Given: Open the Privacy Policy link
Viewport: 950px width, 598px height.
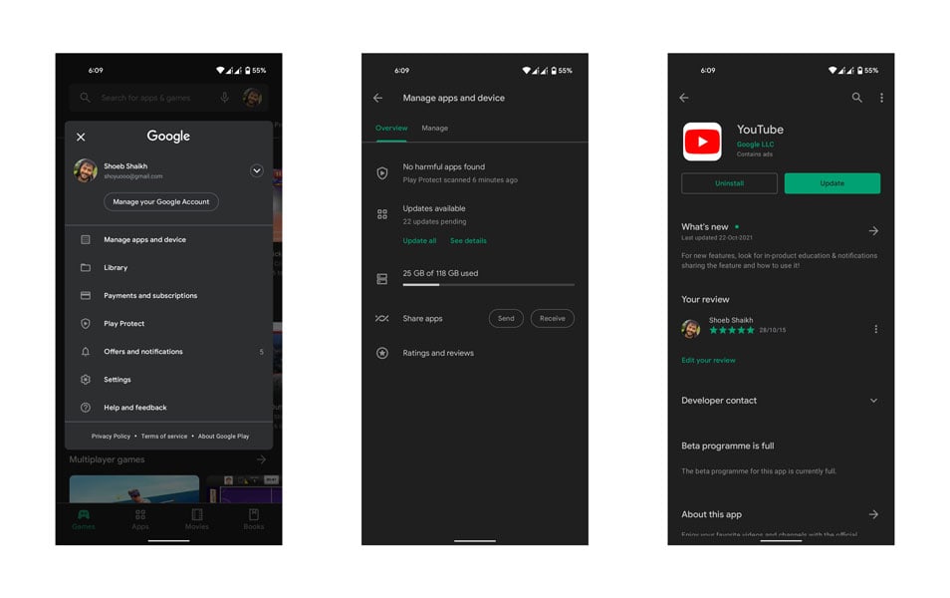Looking at the screenshot, I should [x=111, y=437].
